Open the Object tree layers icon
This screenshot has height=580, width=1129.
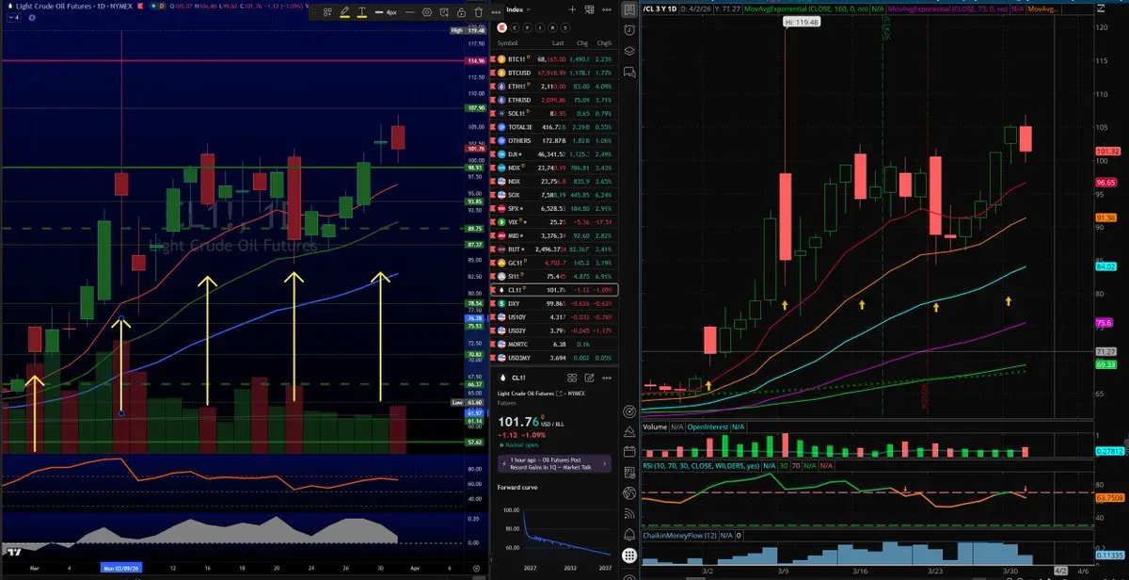628,49
